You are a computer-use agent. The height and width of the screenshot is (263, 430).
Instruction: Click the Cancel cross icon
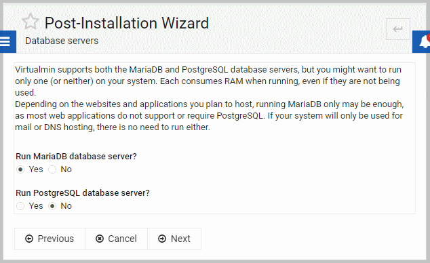coord(100,239)
